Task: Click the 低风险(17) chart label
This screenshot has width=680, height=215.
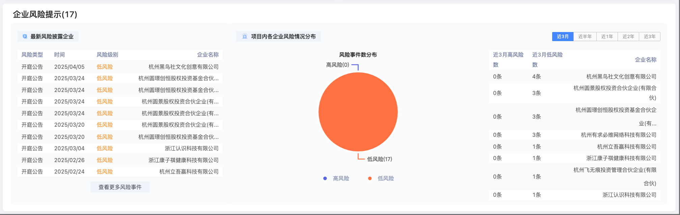Action: coord(379,159)
